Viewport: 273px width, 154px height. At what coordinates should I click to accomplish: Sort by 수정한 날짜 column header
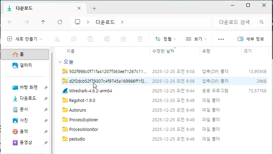pos(163,51)
